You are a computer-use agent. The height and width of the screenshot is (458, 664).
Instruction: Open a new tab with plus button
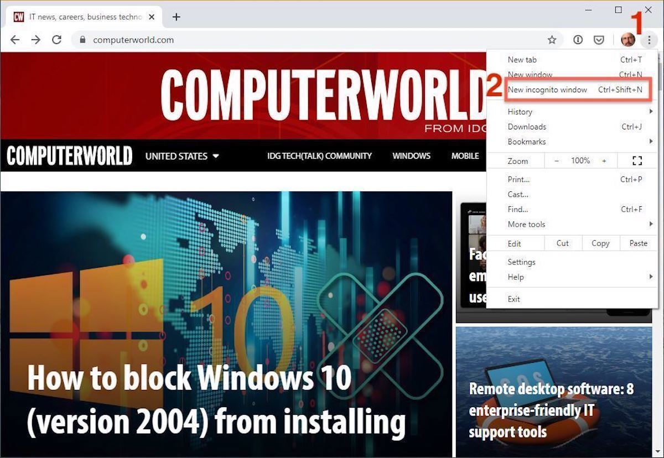tap(176, 17)
